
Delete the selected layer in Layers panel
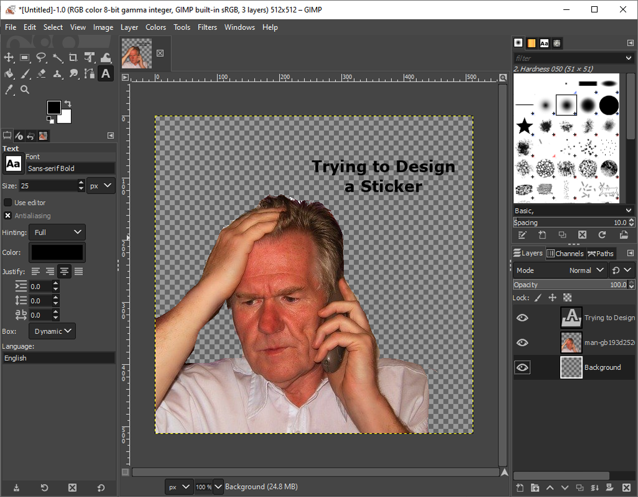[625, 487]
